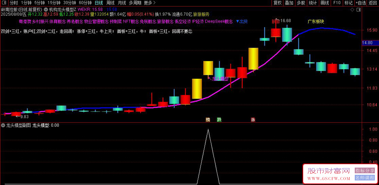Click the 龙头模型副图 sub-chart title

coord(18,126)
